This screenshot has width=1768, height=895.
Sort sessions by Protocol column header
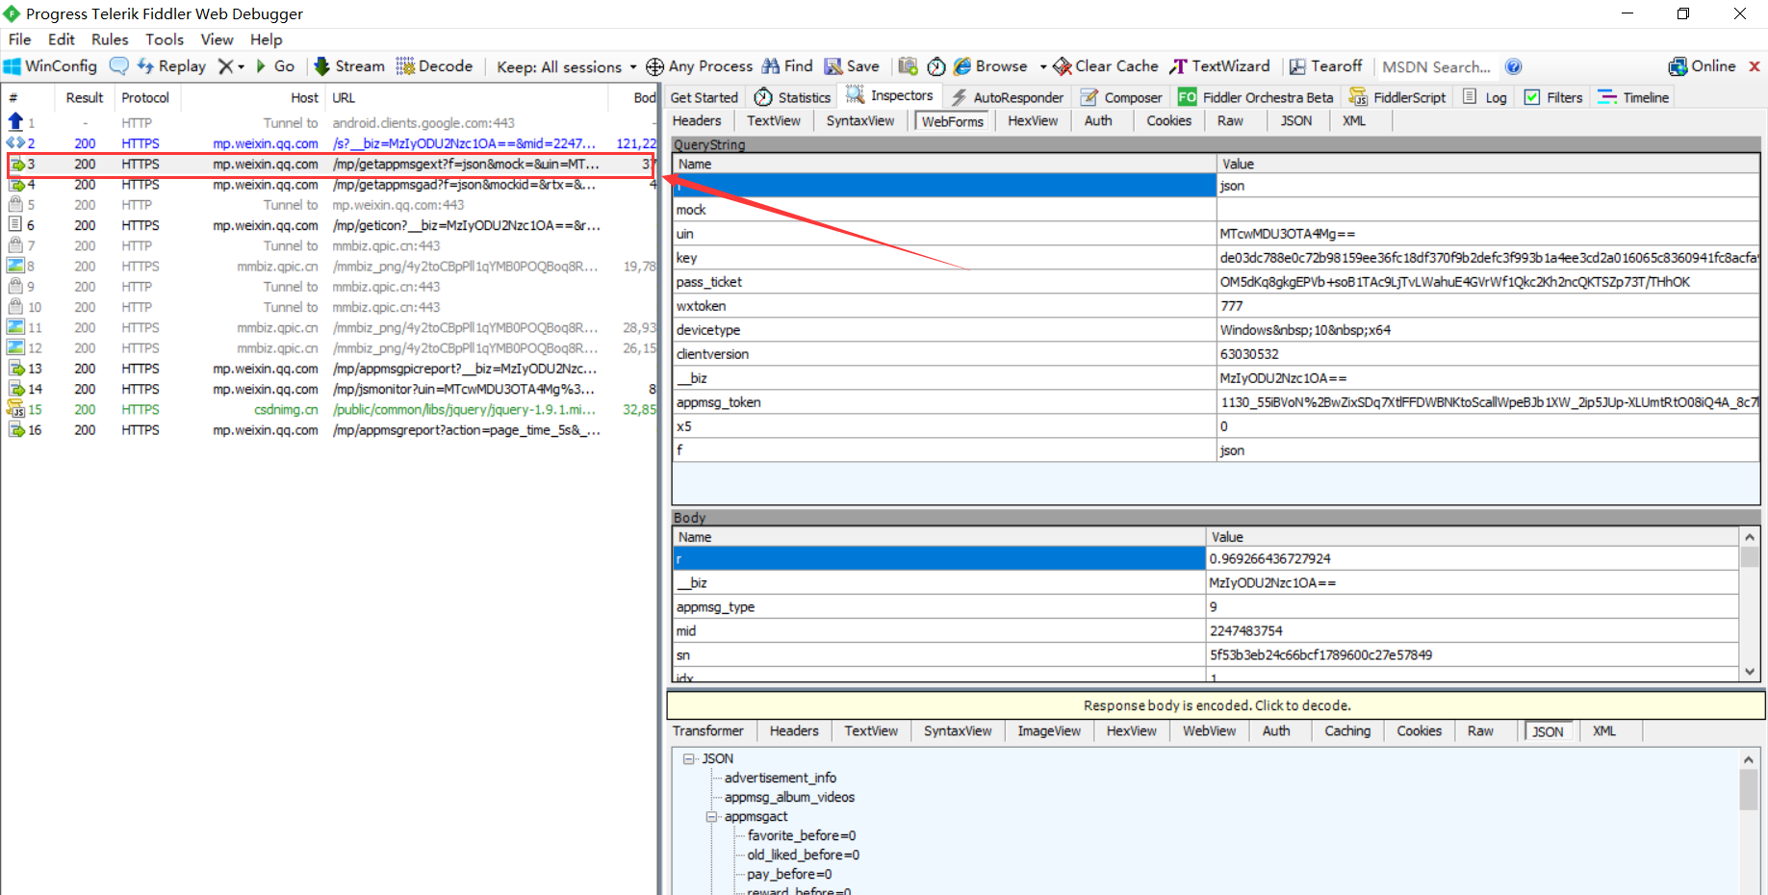click(x=145, y=97)
